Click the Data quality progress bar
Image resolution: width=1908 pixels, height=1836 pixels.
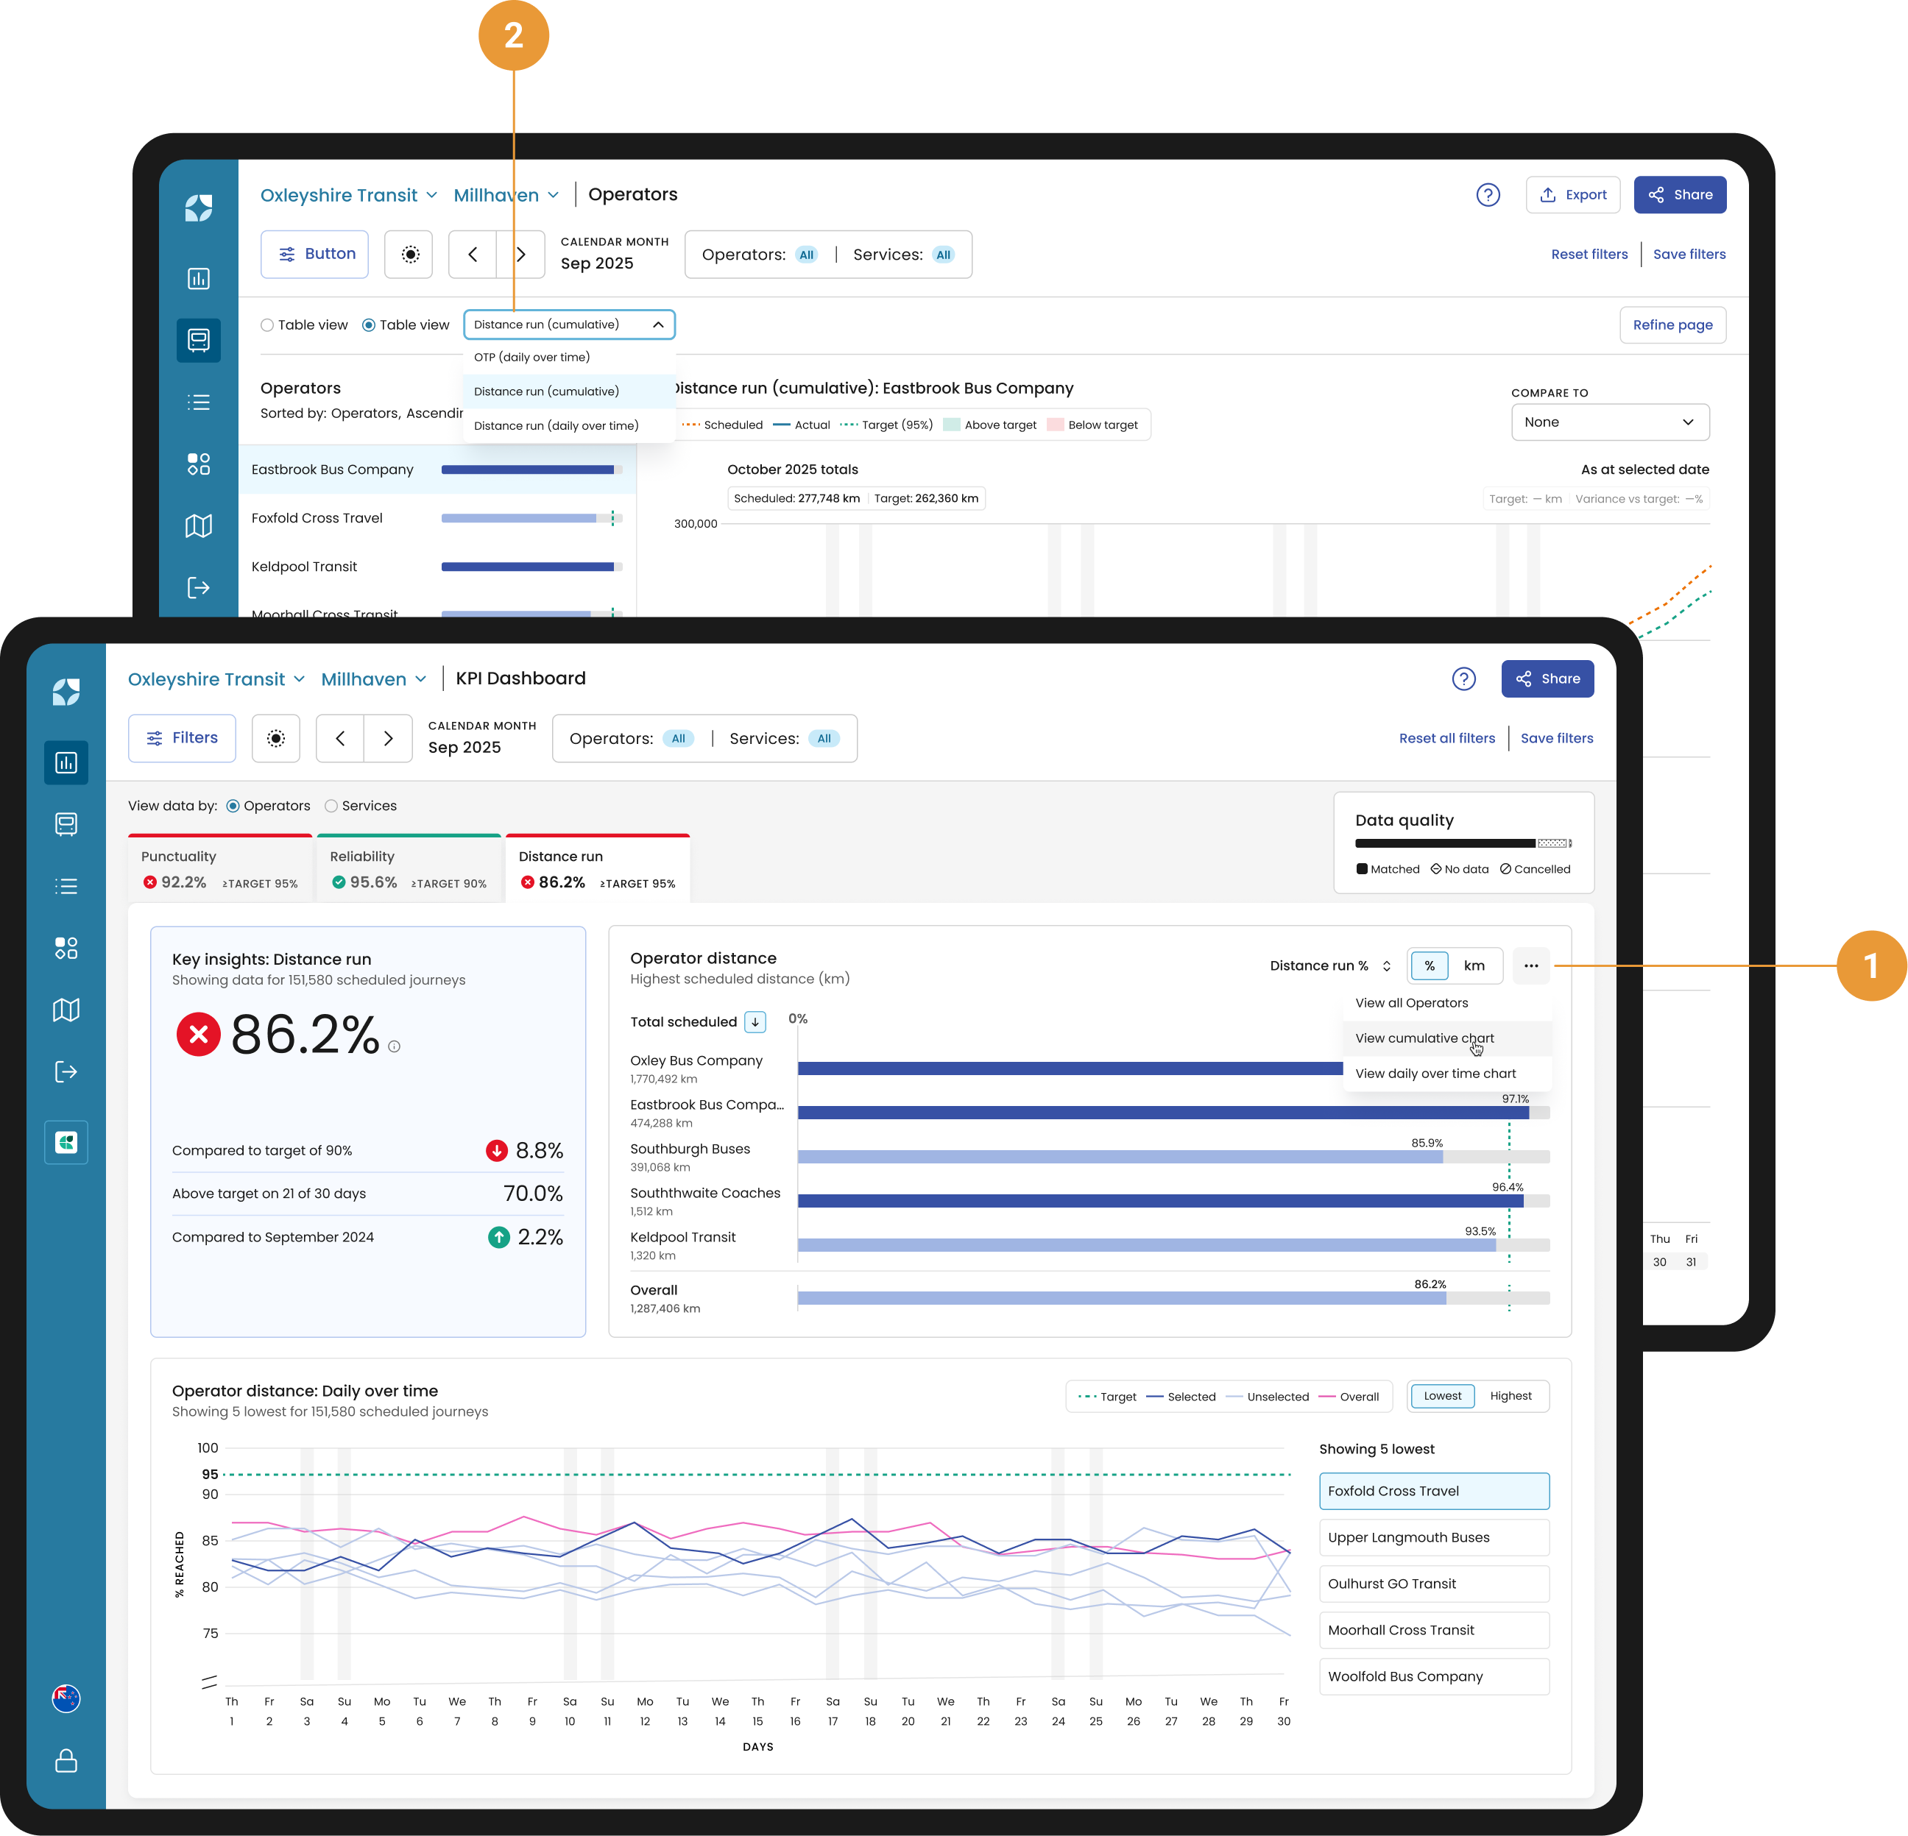point(1463,843)
